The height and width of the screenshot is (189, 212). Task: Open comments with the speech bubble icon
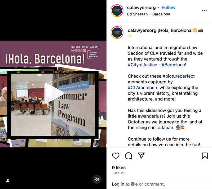click(129, 156)
